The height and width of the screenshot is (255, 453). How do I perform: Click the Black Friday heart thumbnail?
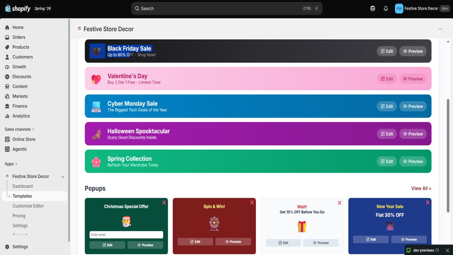[x=97, y=51]
